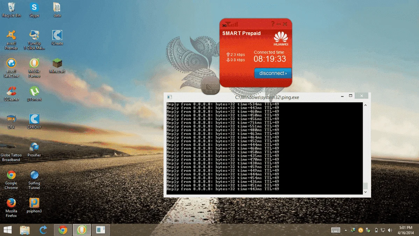Click the reply line with time=551ms

(x=222, y=126)
